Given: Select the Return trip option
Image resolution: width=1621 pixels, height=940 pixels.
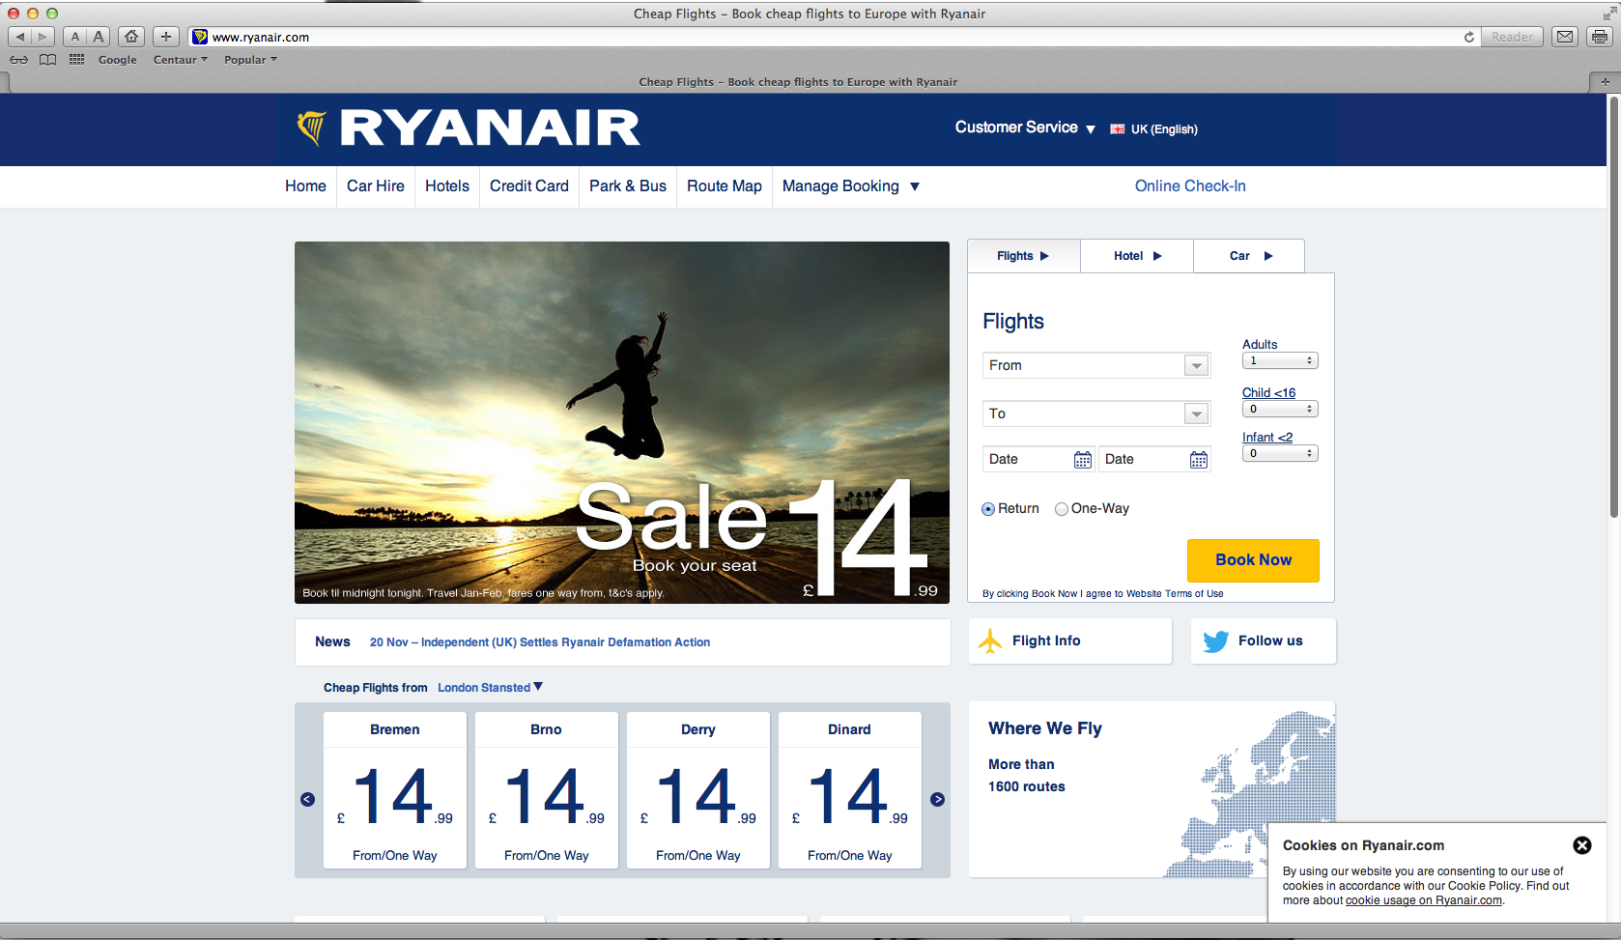Looking at the screenshot, I should click(x=988, y=508).
